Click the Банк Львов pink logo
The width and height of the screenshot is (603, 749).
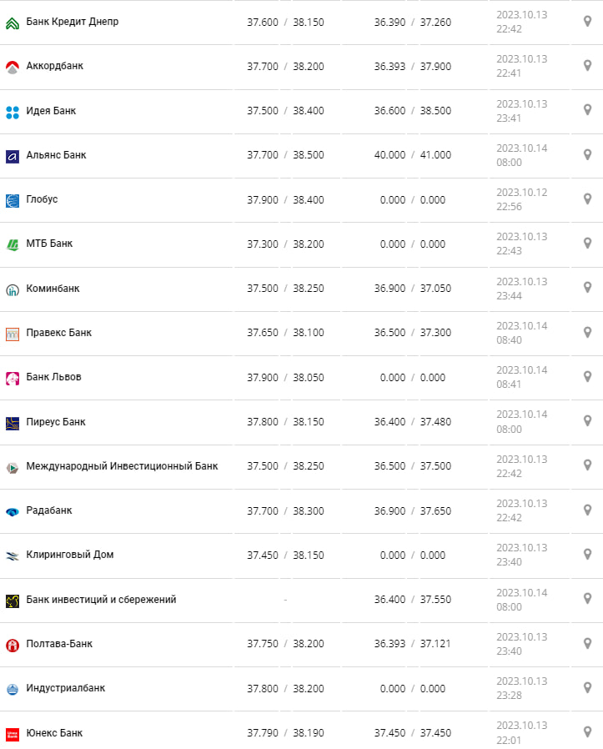[x=13, y=378]
